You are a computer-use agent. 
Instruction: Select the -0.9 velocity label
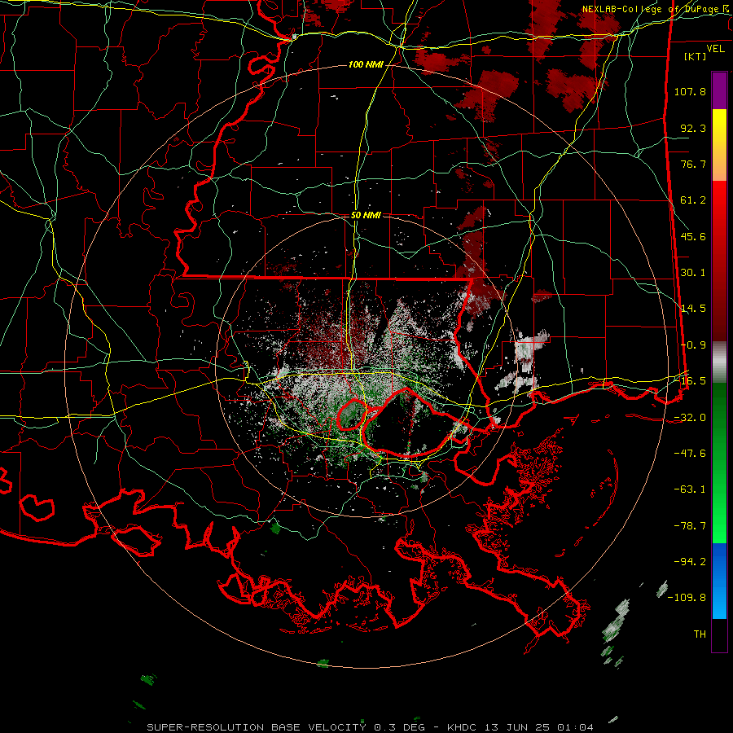[693, 345]
